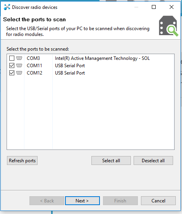Click the serial port icon beside COM12

(x=19, y=73)
